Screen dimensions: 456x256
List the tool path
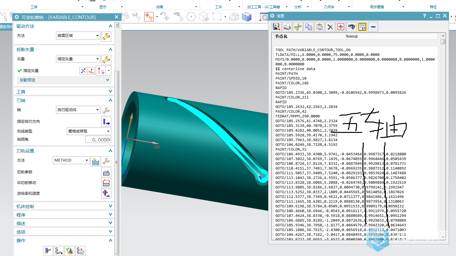(80, 251)
